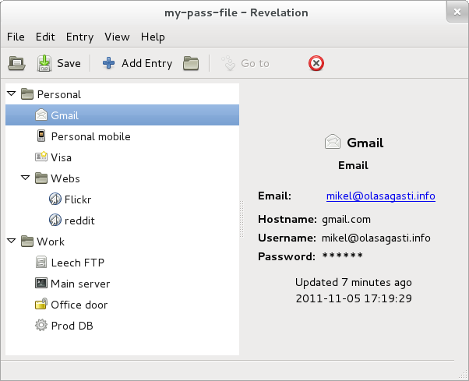Click the Email subtitle under Gmail heading
This screenshot has width=469, height=381.
[353, 165]
